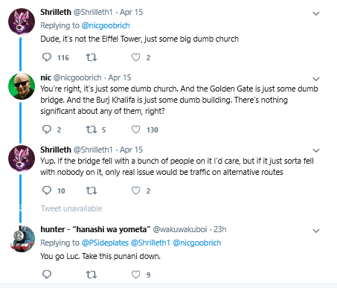Retweet nic's tweet with 5 retweets
The width and height of the screenshot is (337, 288).
[x=92, y=129]
